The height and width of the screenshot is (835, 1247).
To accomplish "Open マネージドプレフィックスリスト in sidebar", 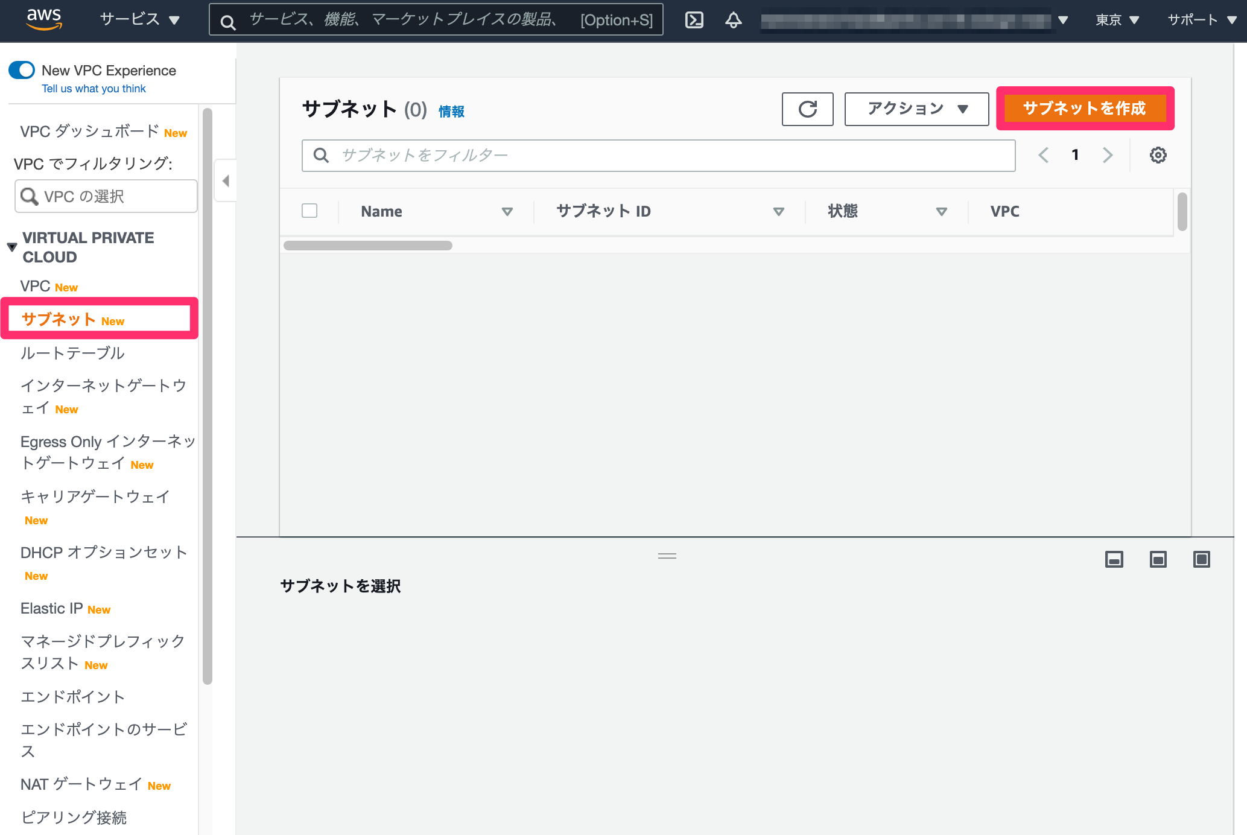I will pos(103,652).
